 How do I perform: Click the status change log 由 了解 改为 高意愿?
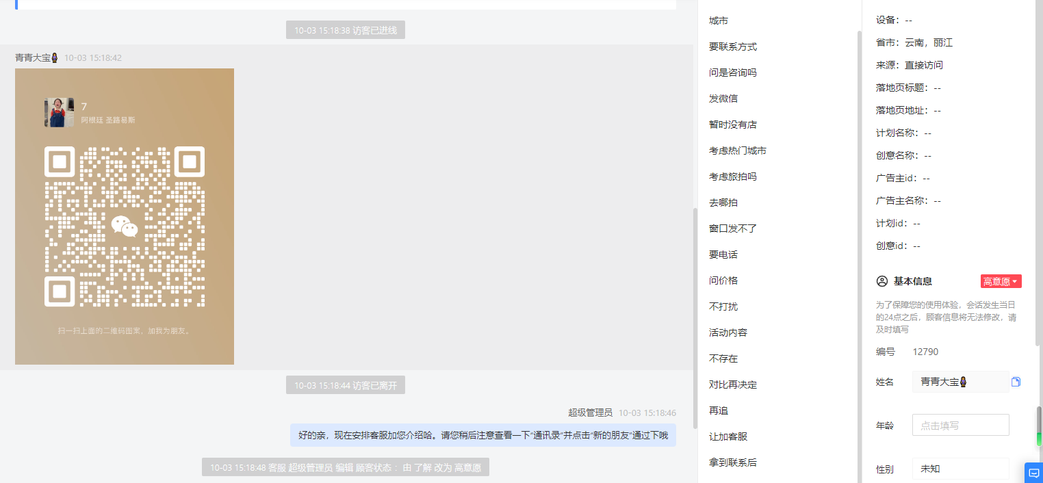click(x=346, y=467)
